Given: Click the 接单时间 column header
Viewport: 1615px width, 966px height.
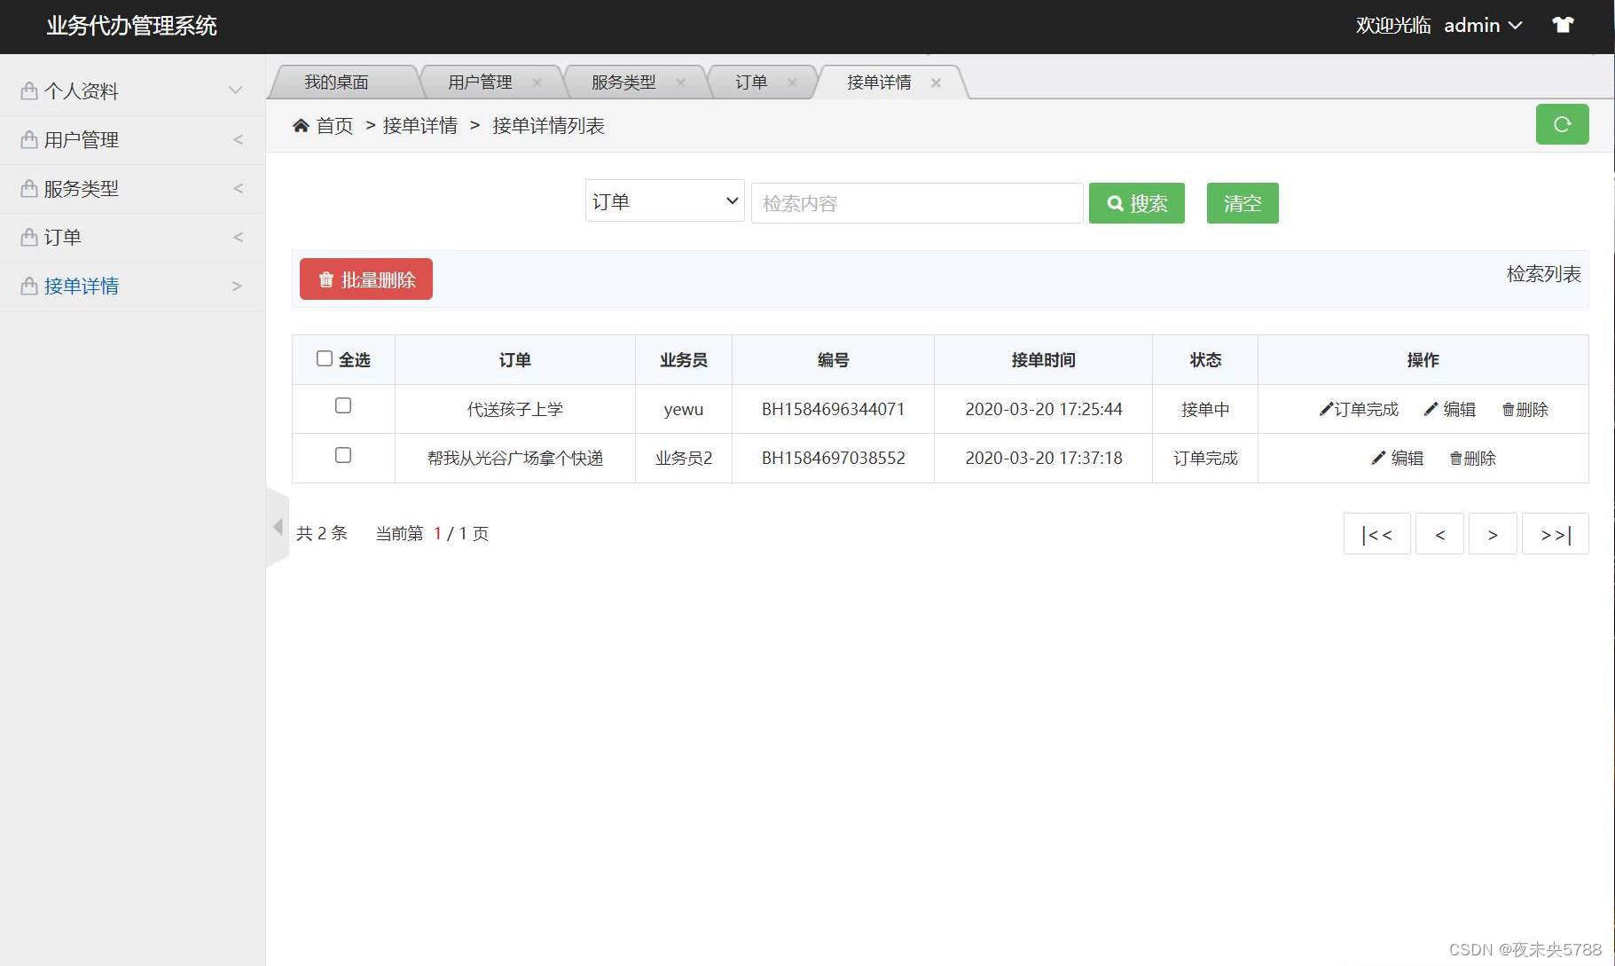Looking at the screenshot, I should 1043,359.
